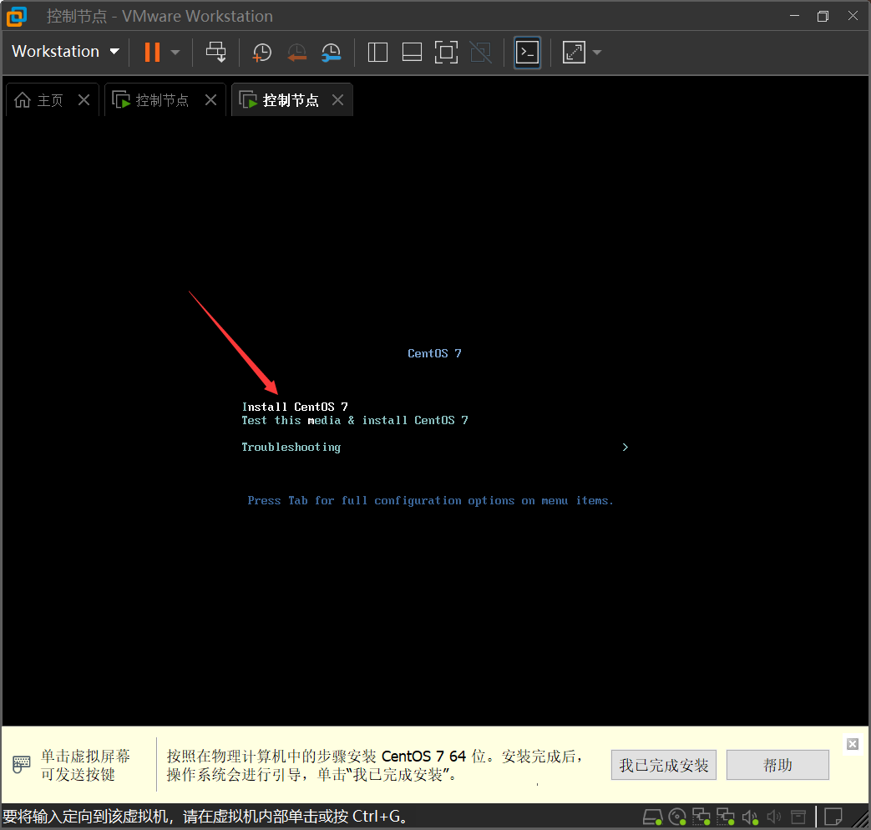This screenshot has height=830, width=871.
Task: Click the 我已完成安装 button
Action: 664,765
